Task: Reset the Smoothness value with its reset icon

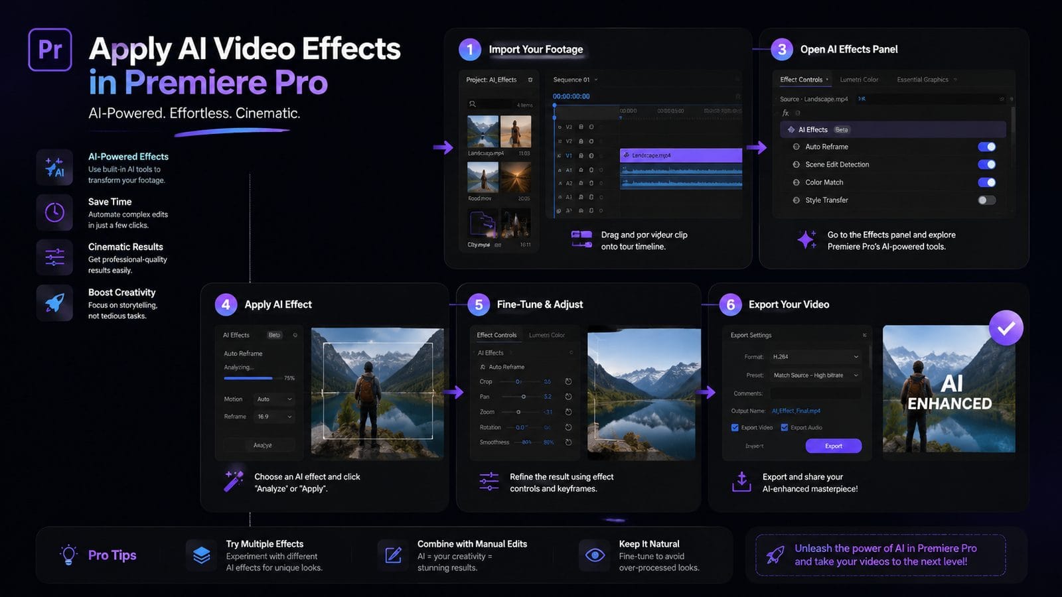Action: [568, 442]
